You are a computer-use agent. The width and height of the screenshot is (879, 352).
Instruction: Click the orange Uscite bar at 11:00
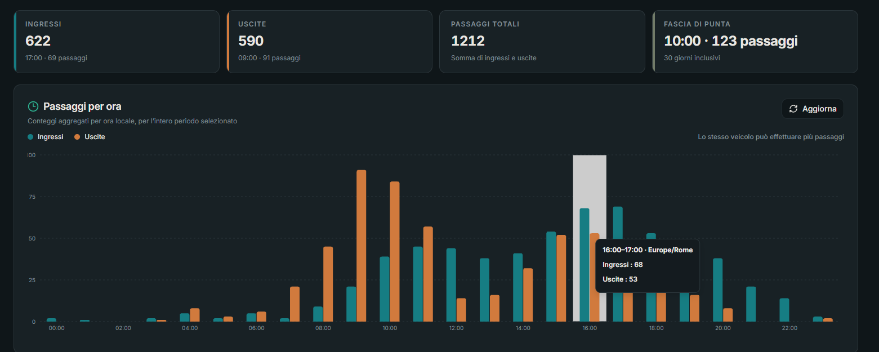[428, 274]
